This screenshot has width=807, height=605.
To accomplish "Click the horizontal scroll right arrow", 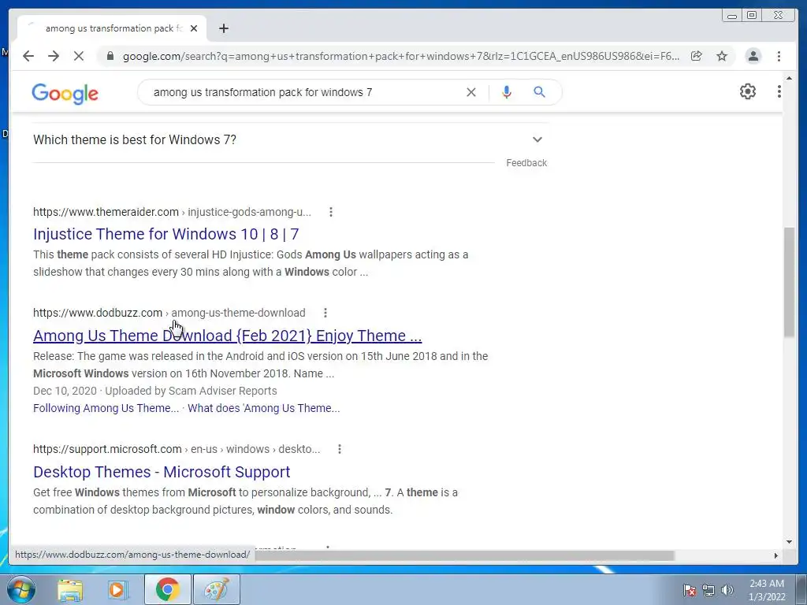I will pyautogui.click(x=776, y=555).
